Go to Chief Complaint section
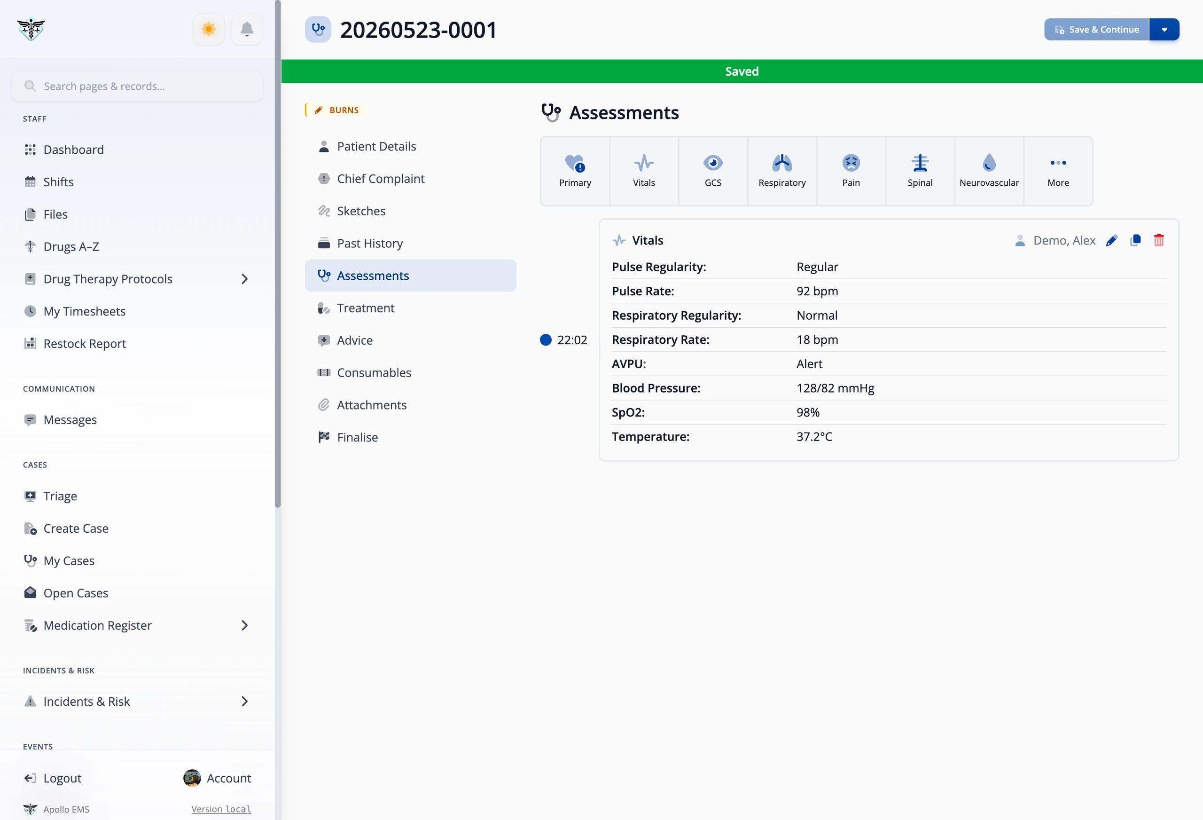This screenshot has width=1203, height=820. pyautogui.click(x=411, y=179)
